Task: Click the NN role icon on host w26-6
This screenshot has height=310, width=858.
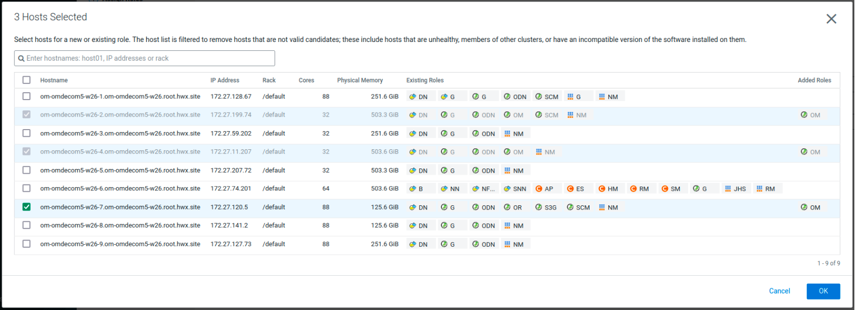Action: click(x=444, y=189)
